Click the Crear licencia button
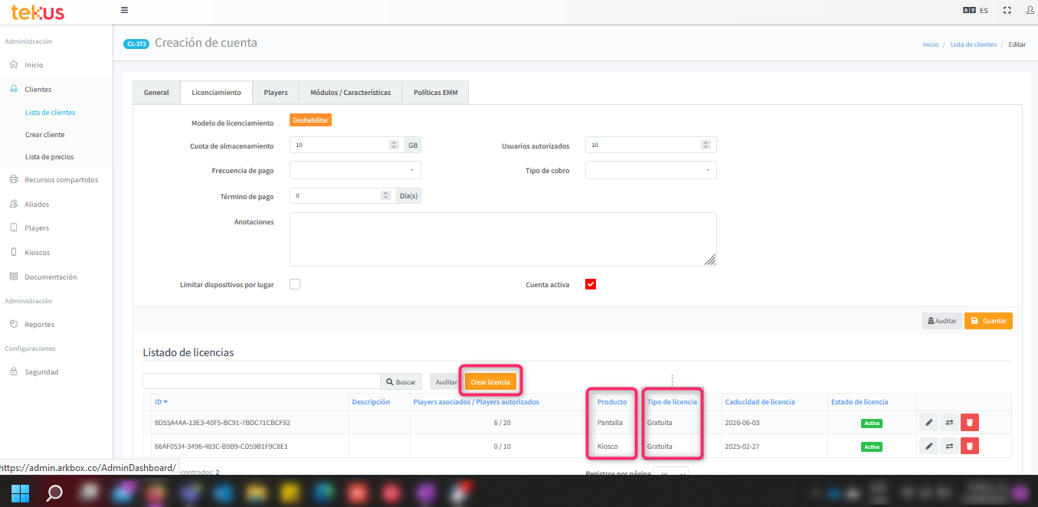This screenshot has height=507, width=1038. (x=490, y=381)
